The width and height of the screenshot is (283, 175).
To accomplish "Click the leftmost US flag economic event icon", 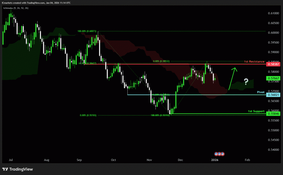I will (x=216, y=154).
